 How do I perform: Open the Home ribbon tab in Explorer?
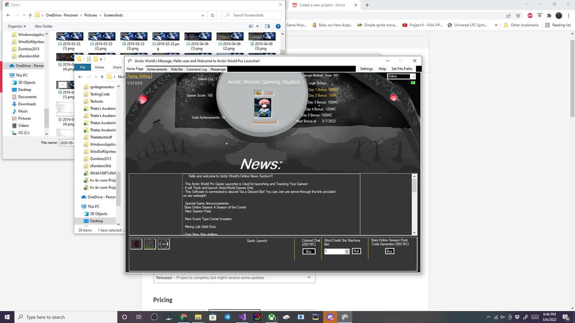(x=100, y=67)
